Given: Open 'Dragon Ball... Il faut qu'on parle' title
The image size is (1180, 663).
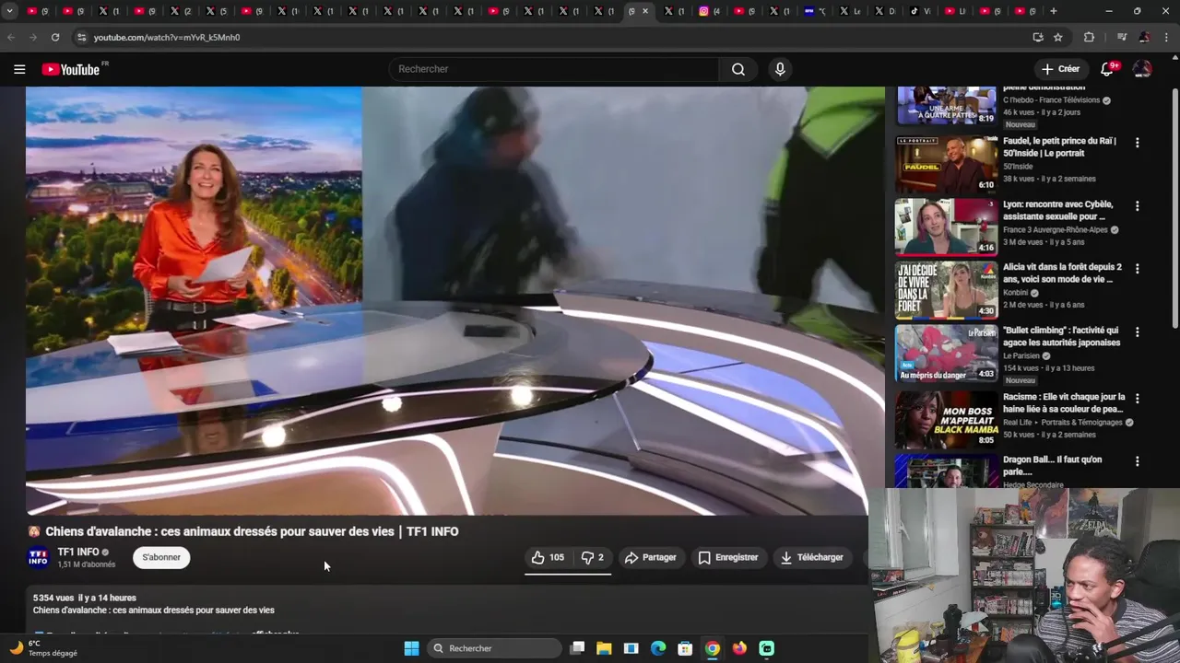Looking at the screenshot, I should [1053, 465].
